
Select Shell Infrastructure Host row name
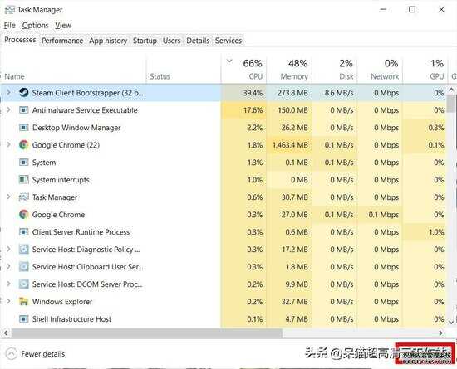[x=71, y=319]
